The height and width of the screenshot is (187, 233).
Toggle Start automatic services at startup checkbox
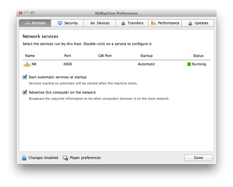25,77
